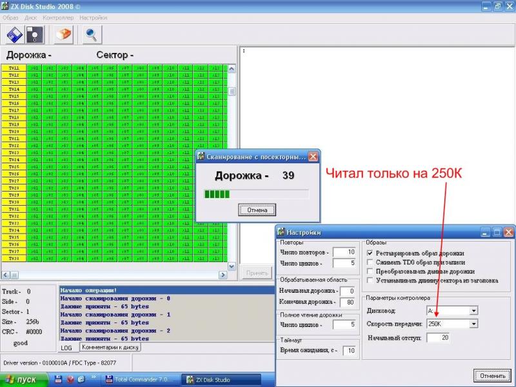This screenshot has height=387, width=516.
Task: Click the Пуск start button
Action: [23, 379]
